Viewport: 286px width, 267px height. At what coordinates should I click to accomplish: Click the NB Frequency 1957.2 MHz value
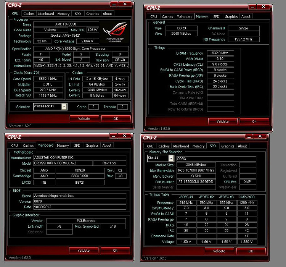pos(244,39)
